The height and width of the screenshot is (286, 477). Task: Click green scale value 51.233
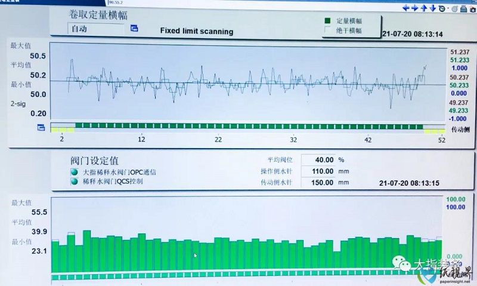pyautogui.click(x=460, y=60)
